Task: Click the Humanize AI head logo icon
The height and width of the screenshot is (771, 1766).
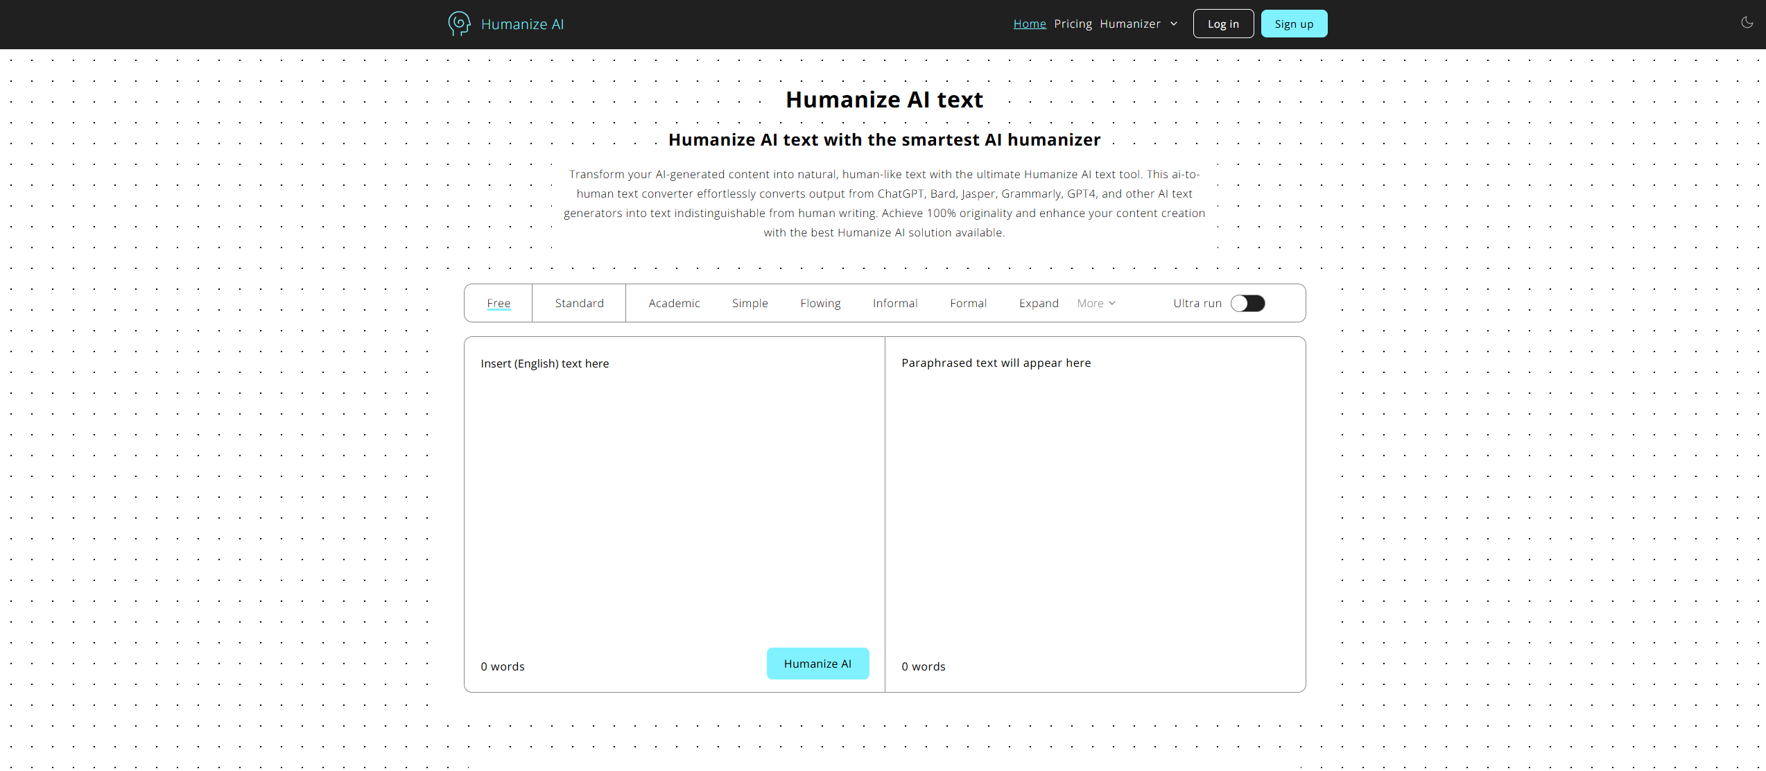Action: pyautogui.click(x=459, y=24)
